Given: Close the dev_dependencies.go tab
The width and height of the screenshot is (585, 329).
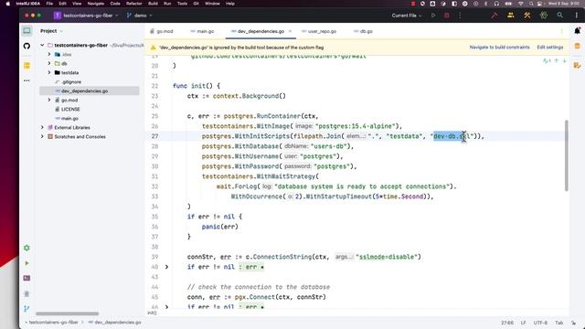Looking at the screenshot, I should 290,31.
